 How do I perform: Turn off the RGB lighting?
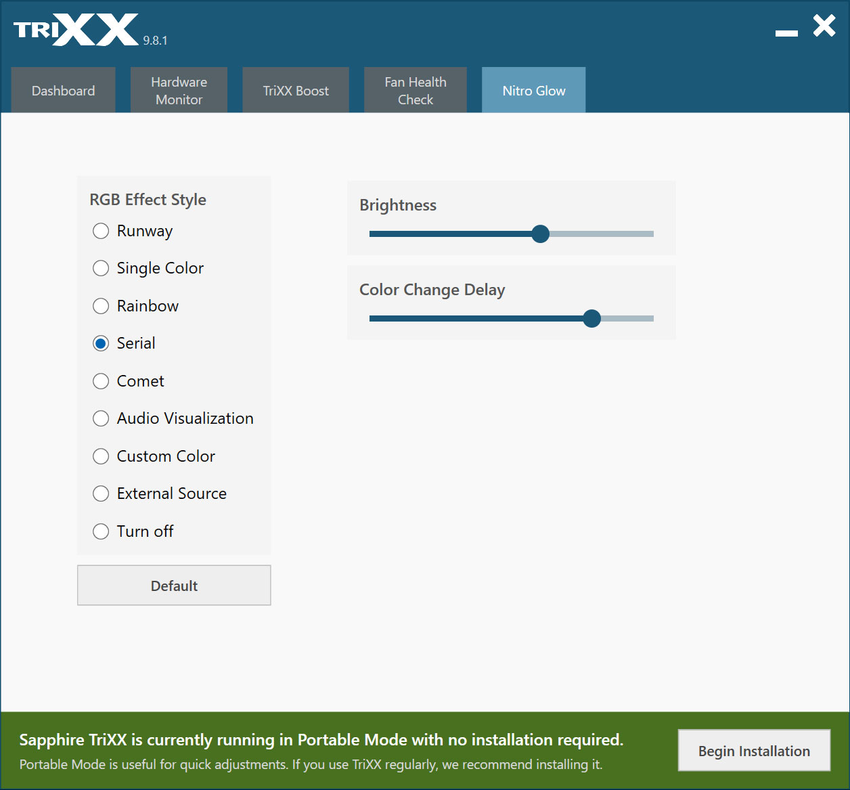[x=101, y=531]
